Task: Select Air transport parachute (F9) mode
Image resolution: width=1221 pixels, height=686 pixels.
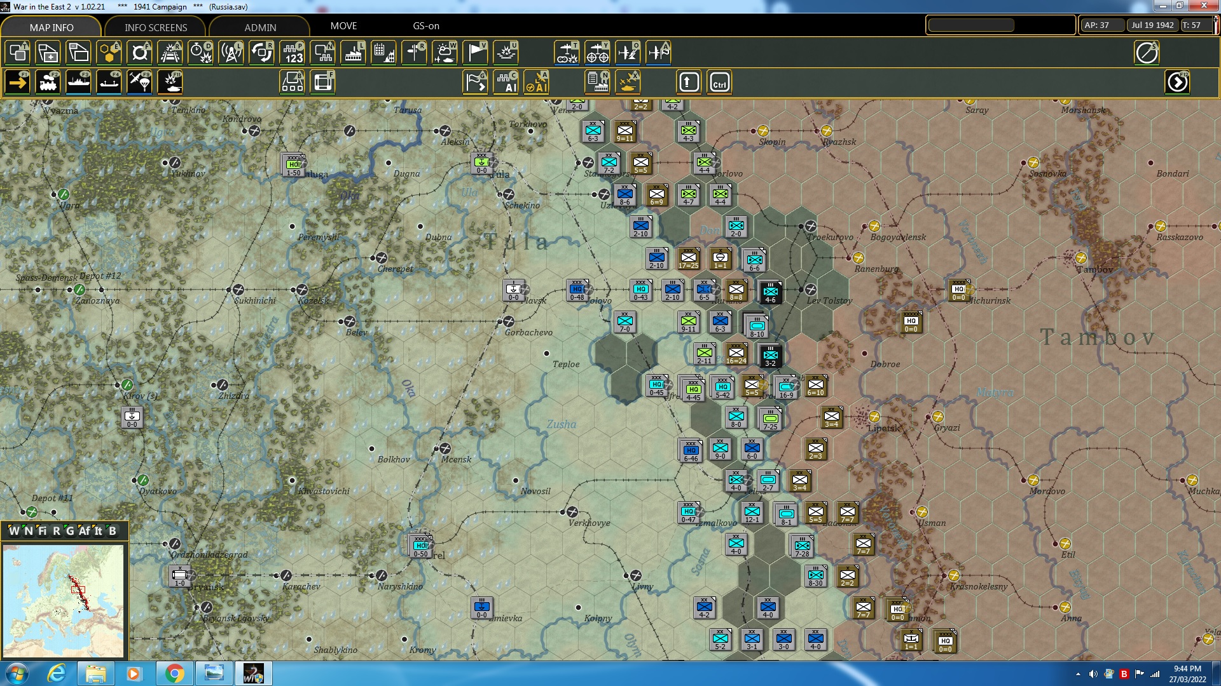Action: tap(139, 83)
